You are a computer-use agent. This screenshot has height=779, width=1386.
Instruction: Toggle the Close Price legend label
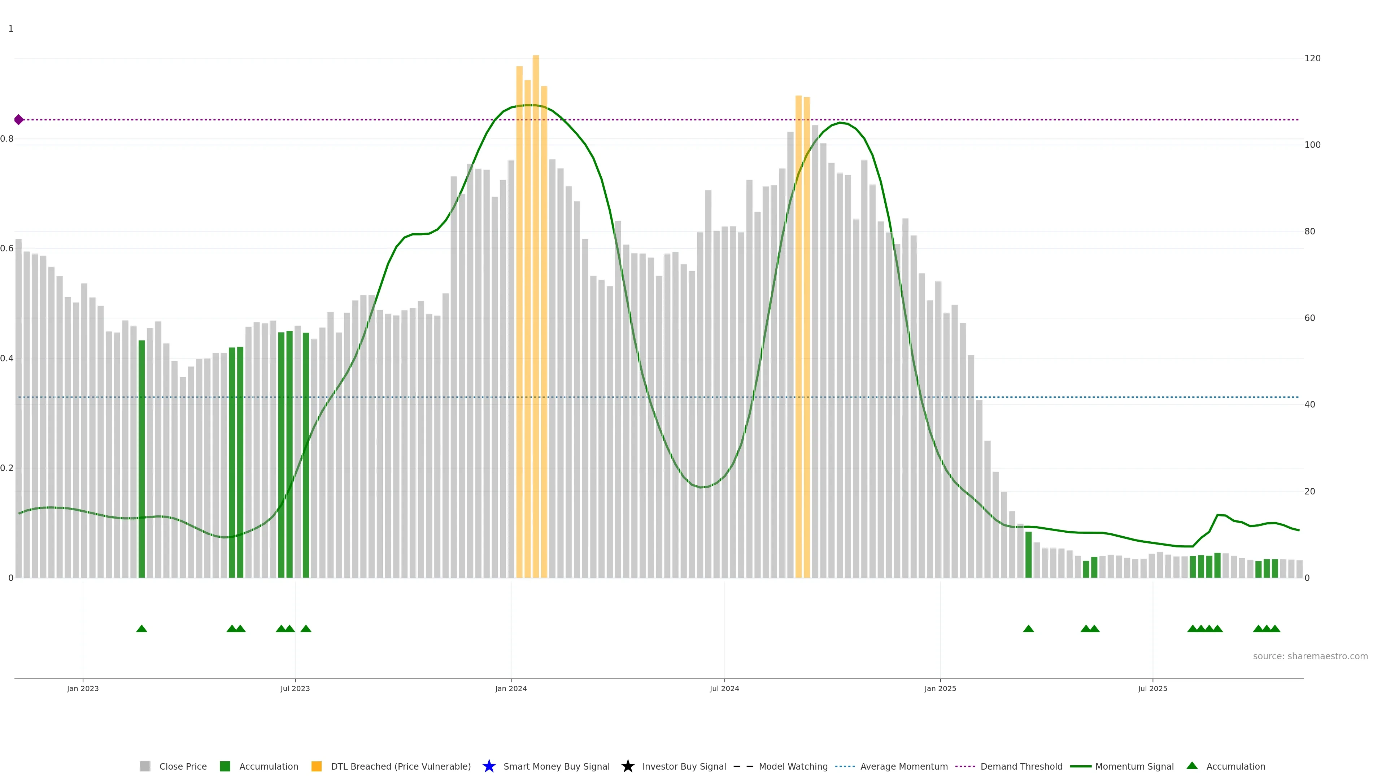tap(183, 766)
